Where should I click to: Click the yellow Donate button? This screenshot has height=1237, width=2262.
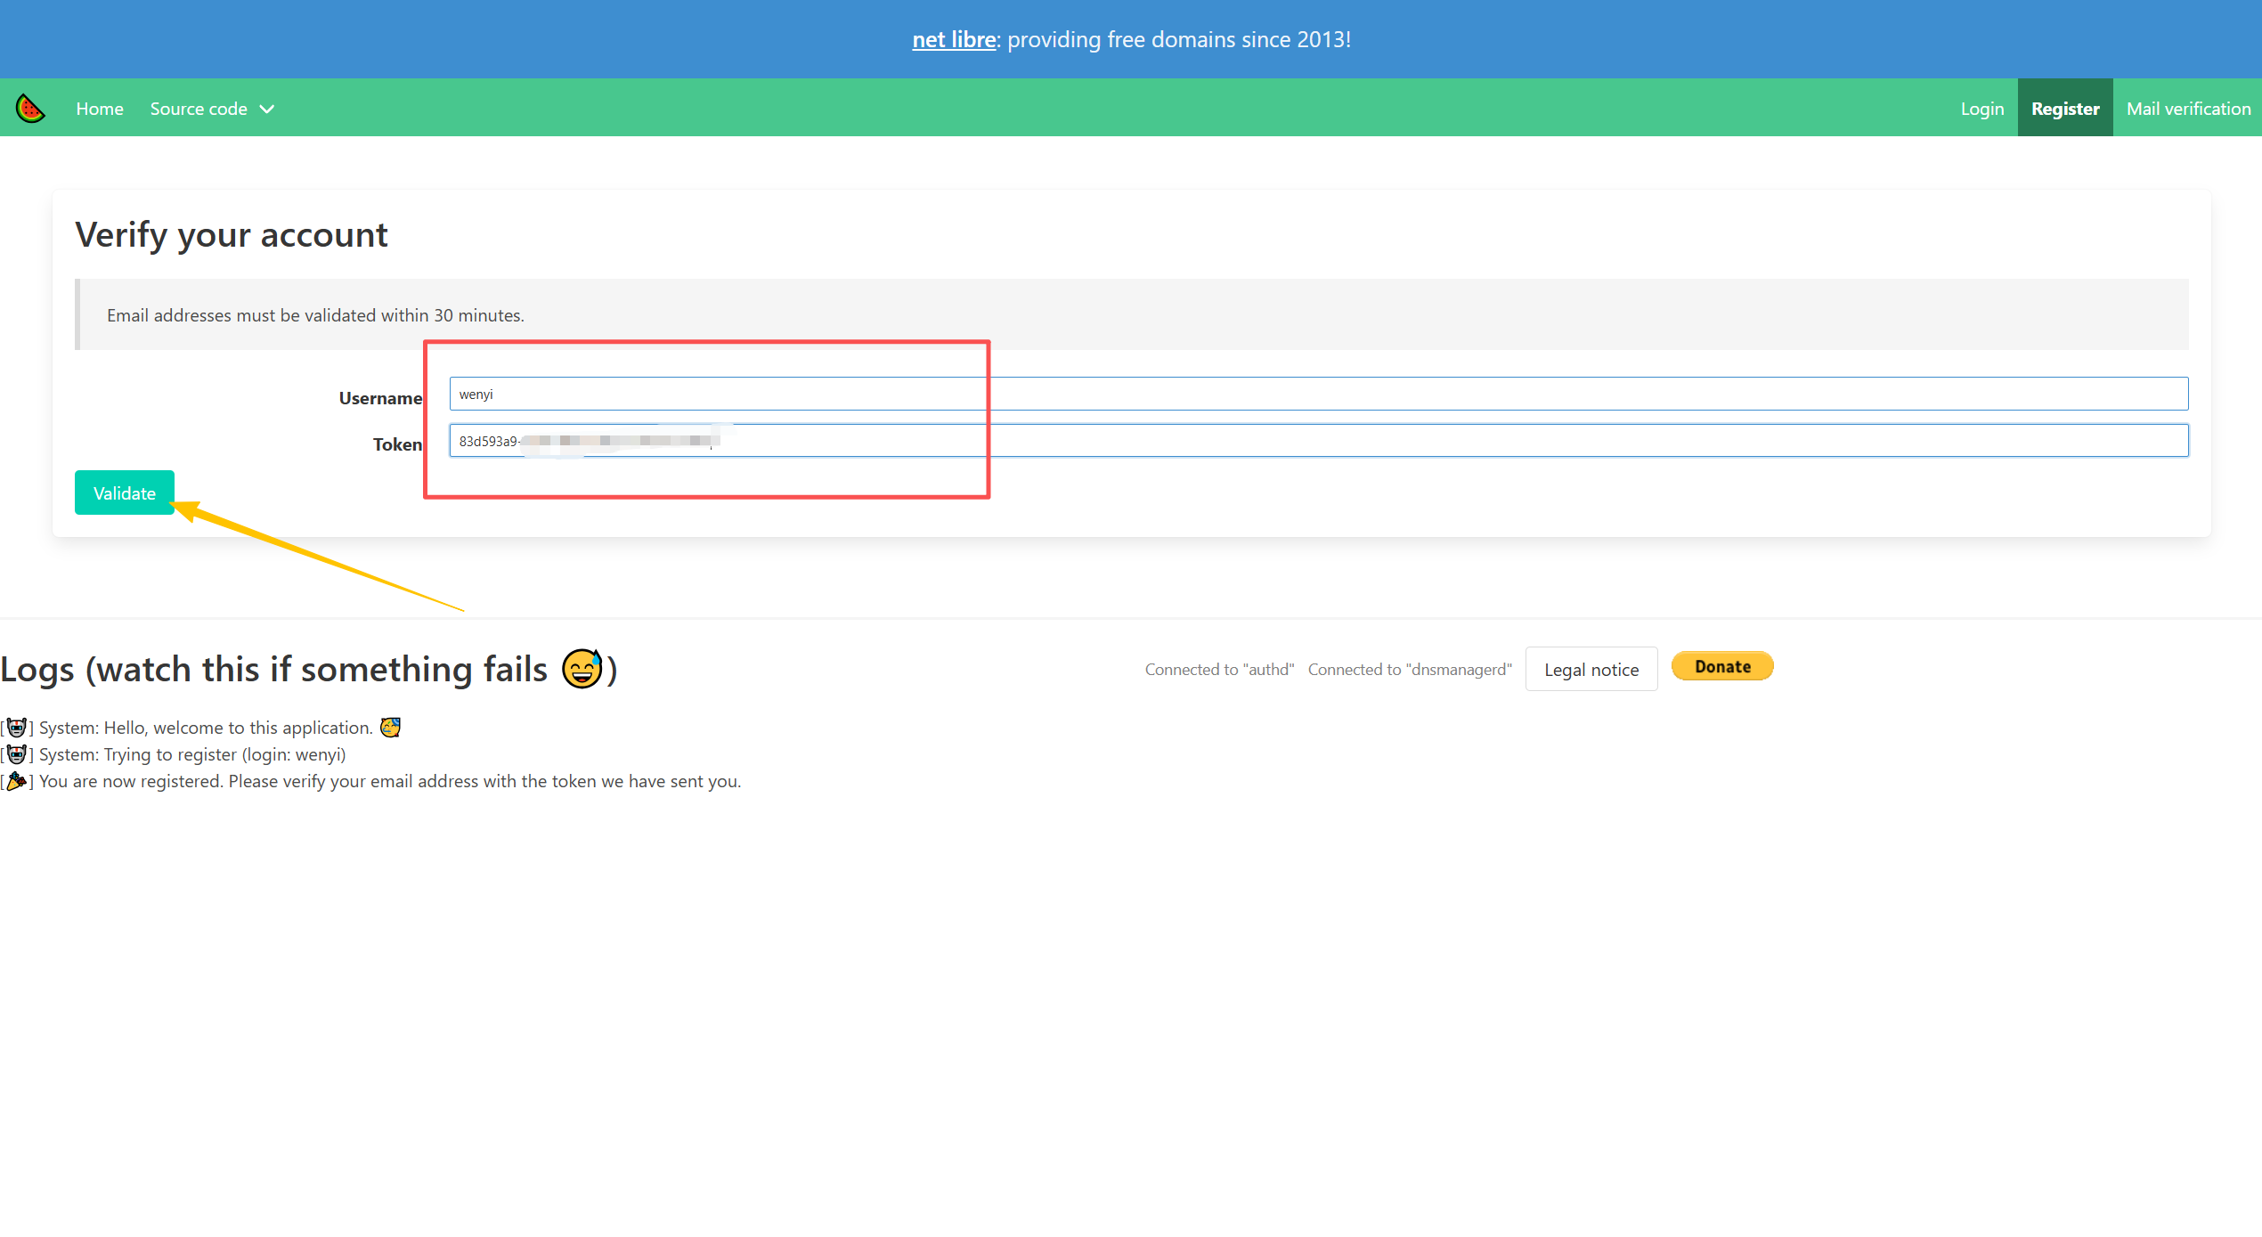pos(1721,666)
